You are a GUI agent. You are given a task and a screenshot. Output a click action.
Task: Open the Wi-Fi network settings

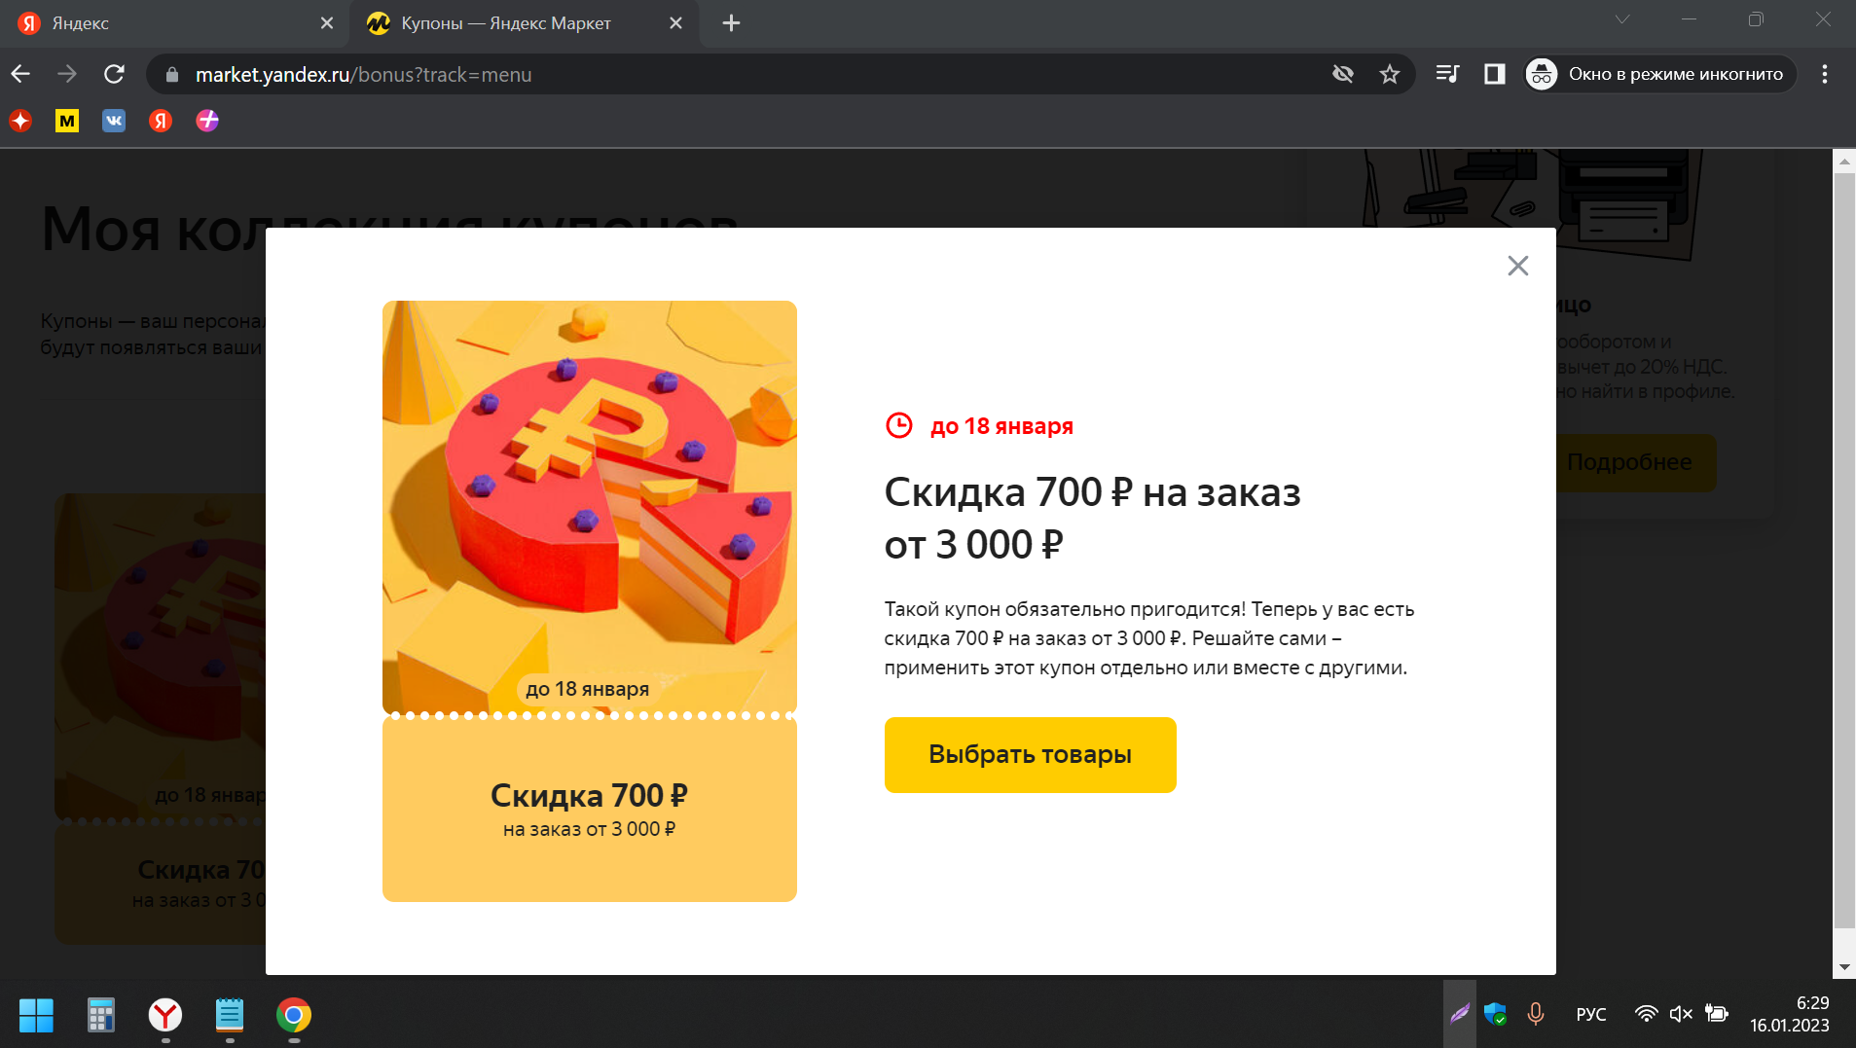(1646, 1014)
